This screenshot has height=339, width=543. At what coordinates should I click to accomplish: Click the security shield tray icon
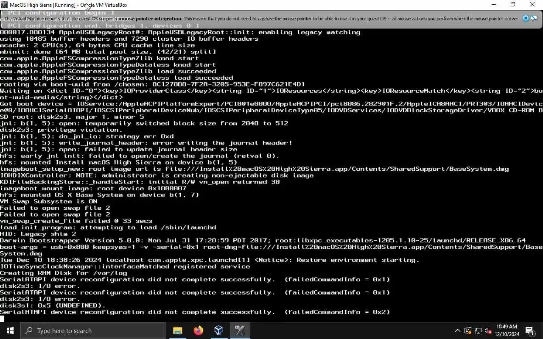(467, 331)
